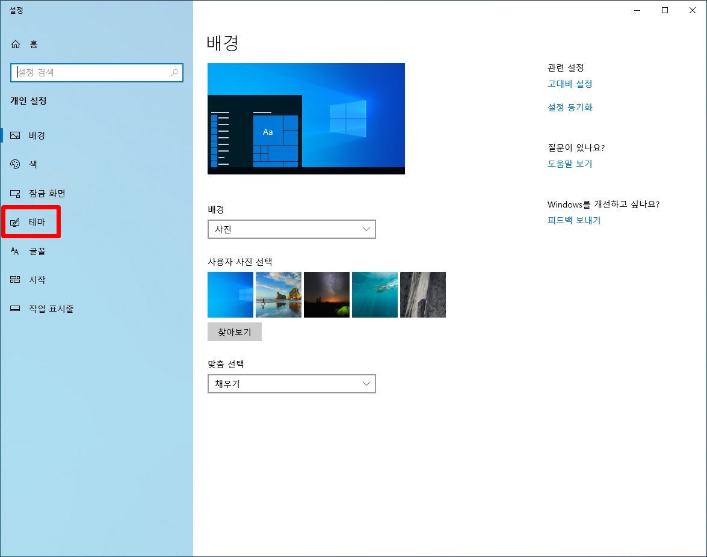Minimize the 설정 window
Viewport: 707px width, 557px height.
pyautogui.click(x=637, y=10)
